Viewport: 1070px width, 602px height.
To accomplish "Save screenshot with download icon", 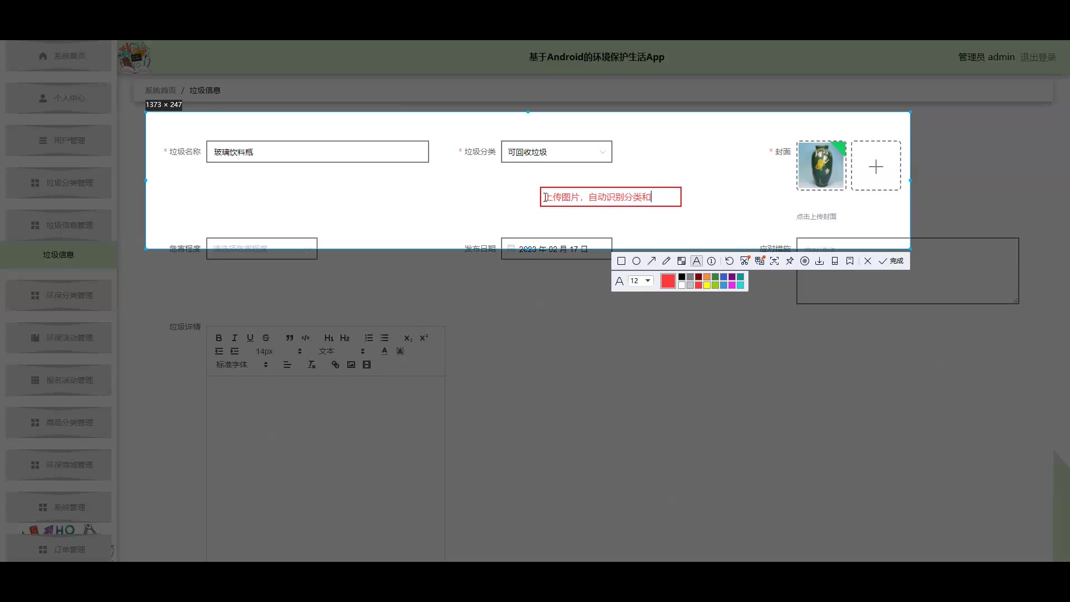I will click(820, 261).
